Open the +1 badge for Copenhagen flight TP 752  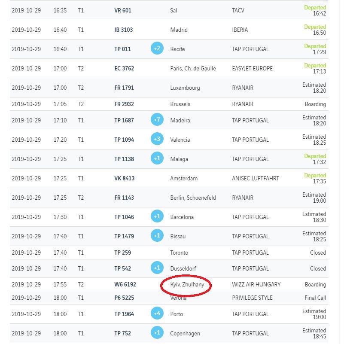point(157,332)
